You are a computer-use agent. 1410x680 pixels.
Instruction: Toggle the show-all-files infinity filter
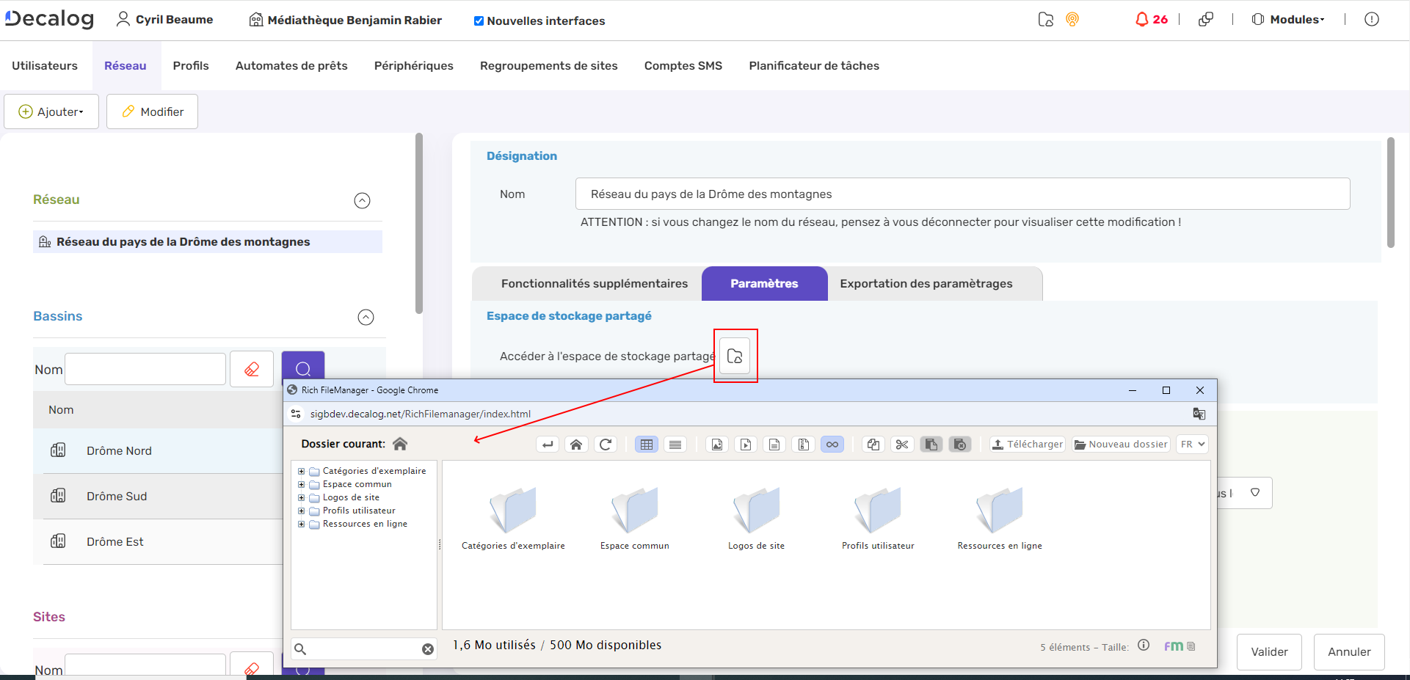pyautogui.click(x=832, y=445)
